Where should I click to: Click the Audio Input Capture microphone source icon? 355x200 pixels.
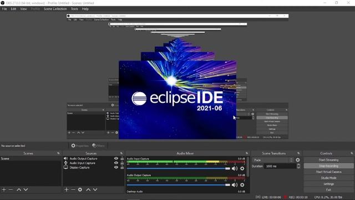[x=65, y=163]
